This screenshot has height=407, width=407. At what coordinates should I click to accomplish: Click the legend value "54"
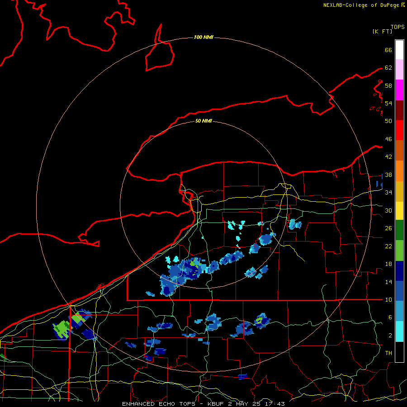(388, 103)
